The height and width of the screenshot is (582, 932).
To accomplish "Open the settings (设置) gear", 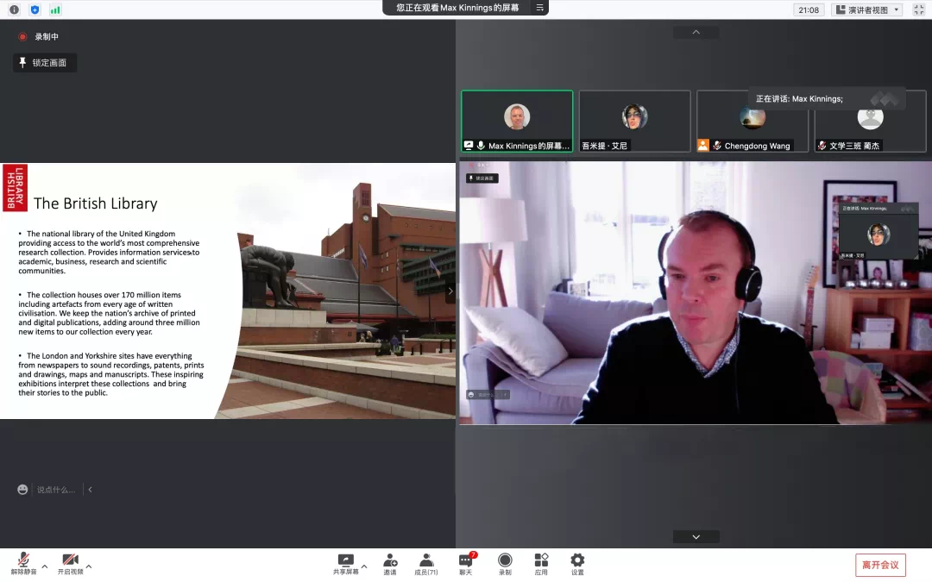I will [x=577, y=563].
